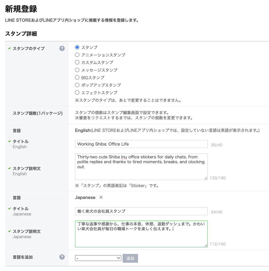The width and height of the screenshot is (269, 271).
Task: Select BIGスタンプ type
Action: (x=77, y=78)
